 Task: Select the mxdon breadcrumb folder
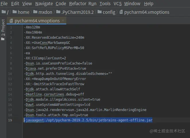point(43,12)
